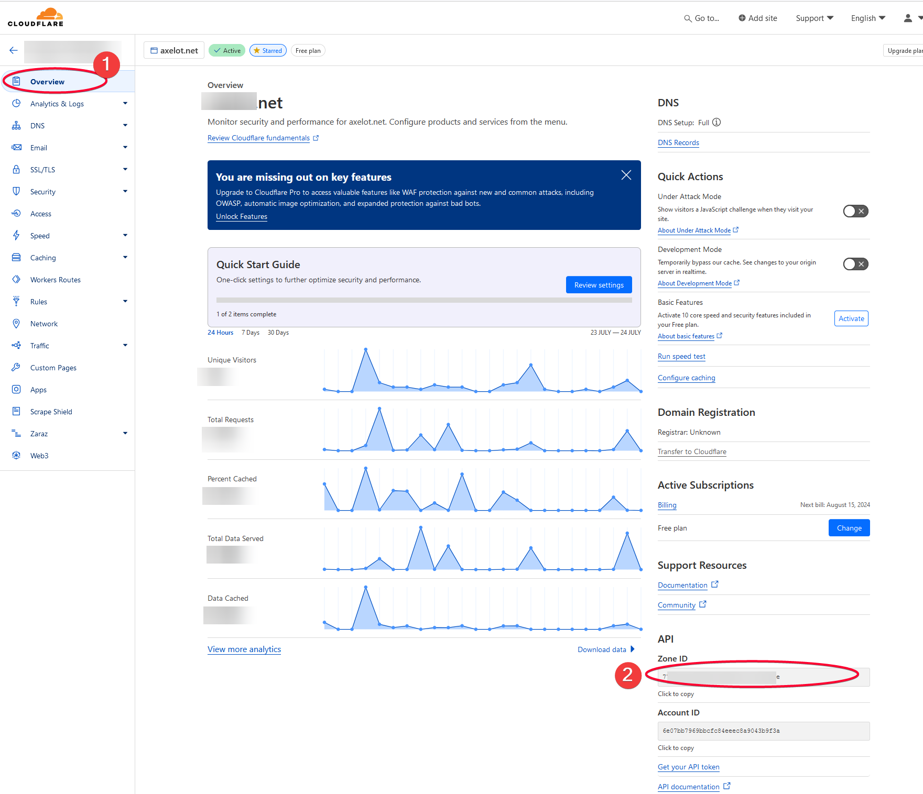Viewport: 923px width, 794px height.
Task: Open the Unlock Features link
Action: point(242,216)
